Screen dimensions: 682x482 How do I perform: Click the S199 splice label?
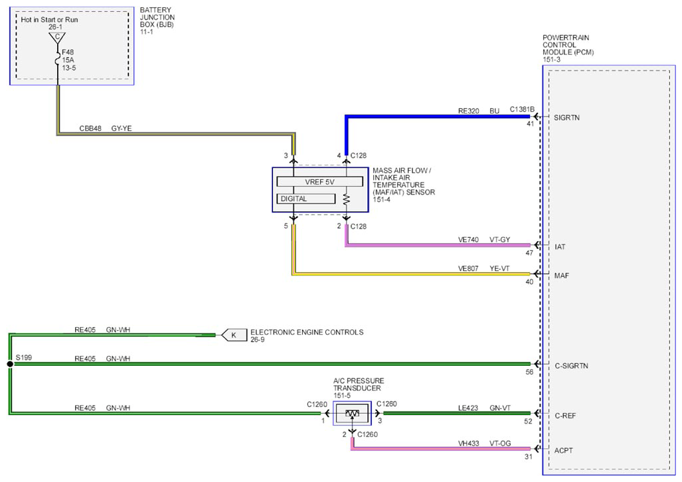[x=24, y=358]
